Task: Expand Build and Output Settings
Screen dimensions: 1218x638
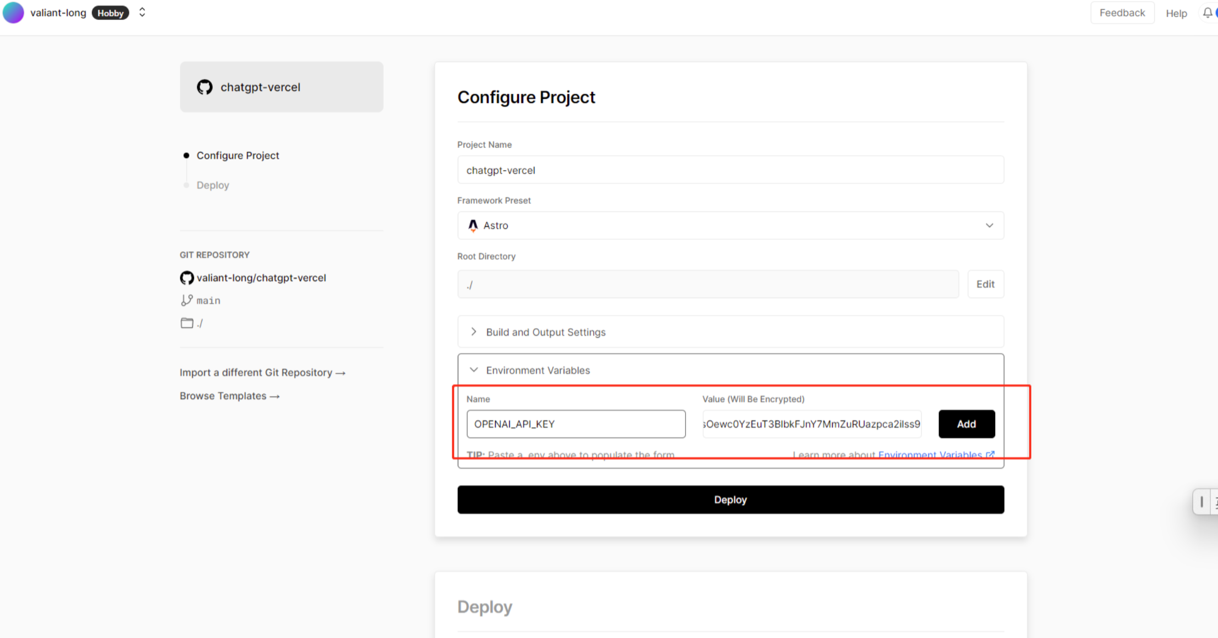Action: tap(546, 332)
